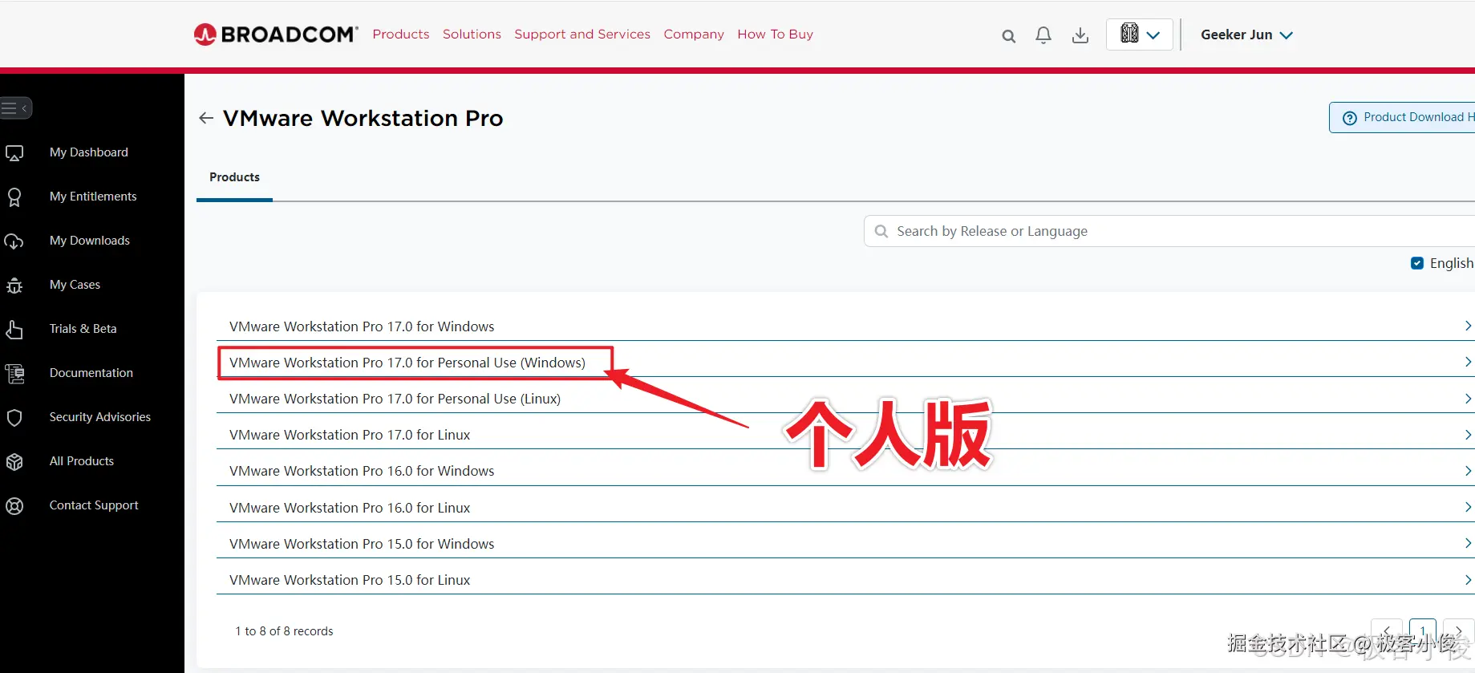Viewport: 1475px width, 673px height.
Task: Expand Workstation Pro 17.0 for Linux chevron
Action: tap(1467, 435)
